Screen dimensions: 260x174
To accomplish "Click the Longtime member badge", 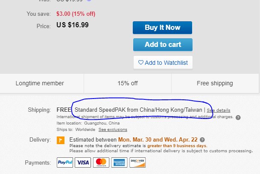I will pos(40,83).
